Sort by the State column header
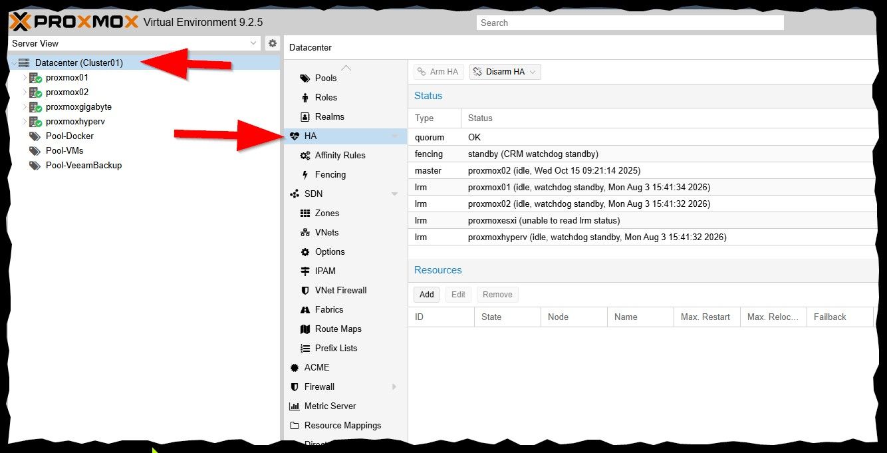This screenshot has width=887, height=453. click(x=508, y=317)
